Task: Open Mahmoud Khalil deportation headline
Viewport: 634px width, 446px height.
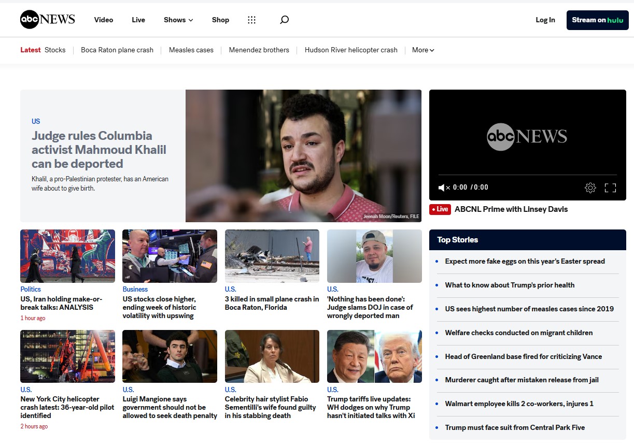Action: click(x=99, y=150)
